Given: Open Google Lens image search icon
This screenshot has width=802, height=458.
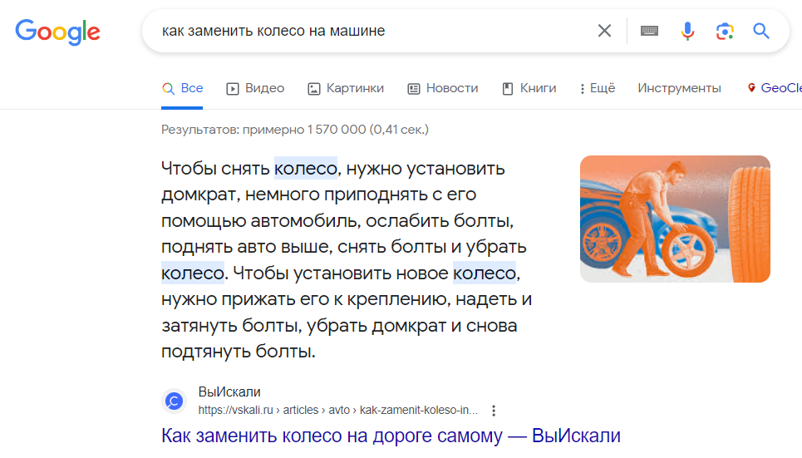Looking at the screenshot, I should (x=724, y=32).
